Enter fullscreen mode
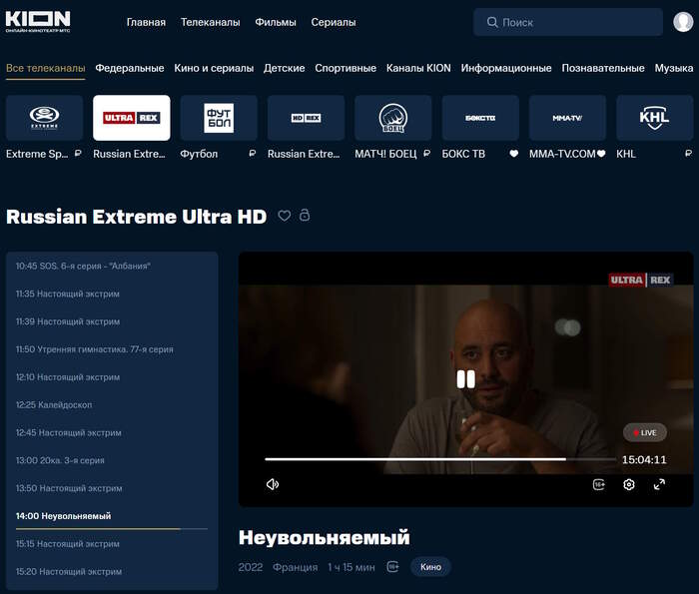The height and width of the screenshot is (594, 699). click(x=659, y=484)
